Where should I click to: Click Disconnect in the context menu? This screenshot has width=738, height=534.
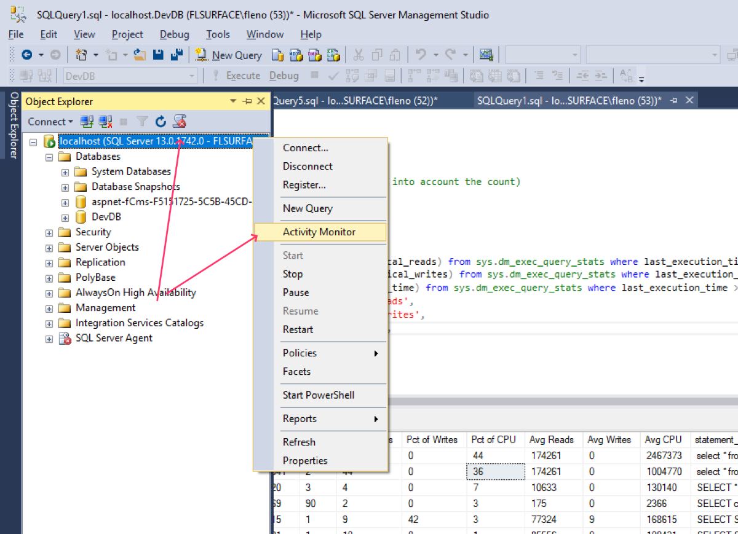(320, 166)
